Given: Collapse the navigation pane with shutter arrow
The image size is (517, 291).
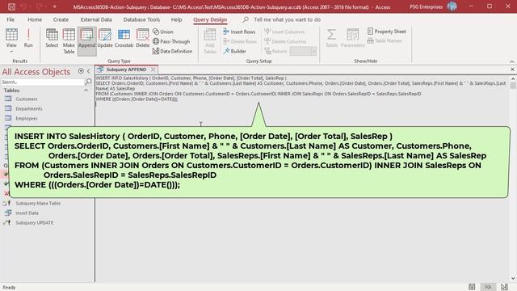Looking at the screenshot, I should [88, 71].
